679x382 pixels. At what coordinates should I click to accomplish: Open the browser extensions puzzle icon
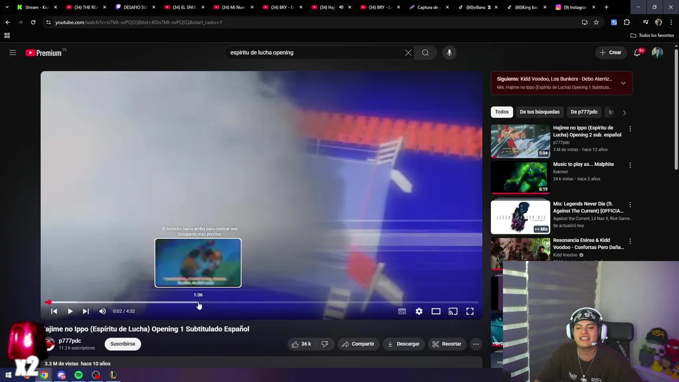pyautogui.click(x=627, y=22)
